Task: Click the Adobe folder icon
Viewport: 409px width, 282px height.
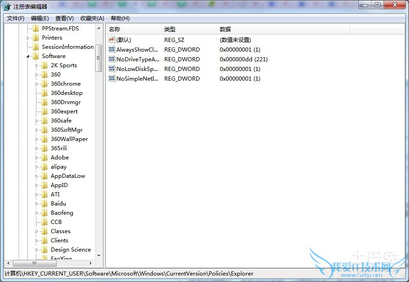Action: (x=45, y=158)
